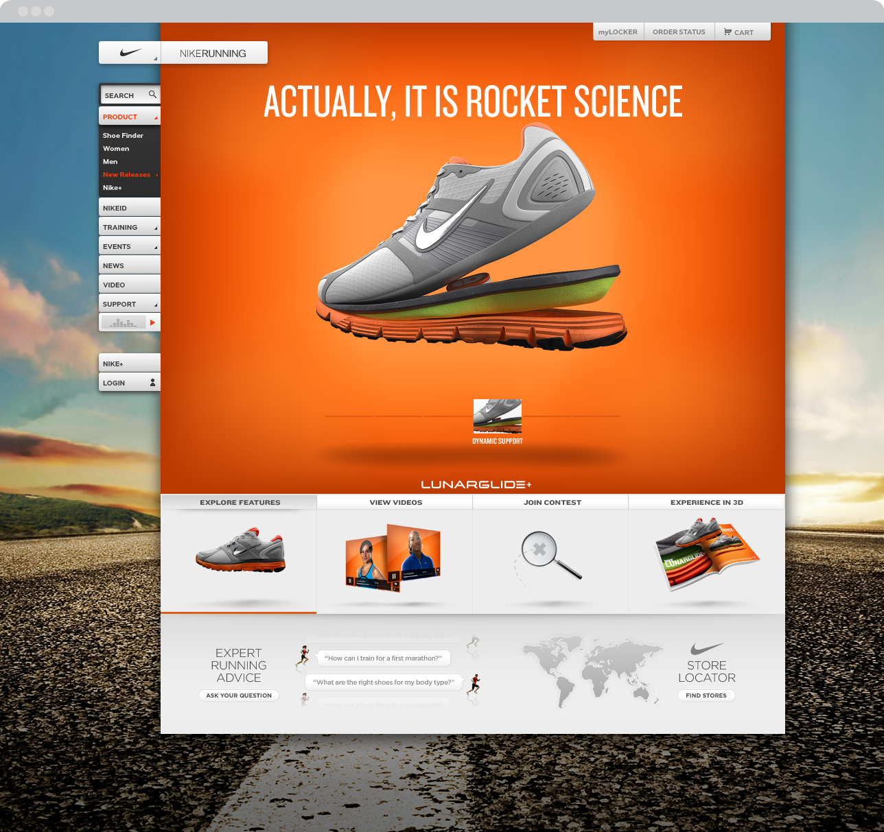Select Men in product menu
884x832 pixels.
point(110,161)
